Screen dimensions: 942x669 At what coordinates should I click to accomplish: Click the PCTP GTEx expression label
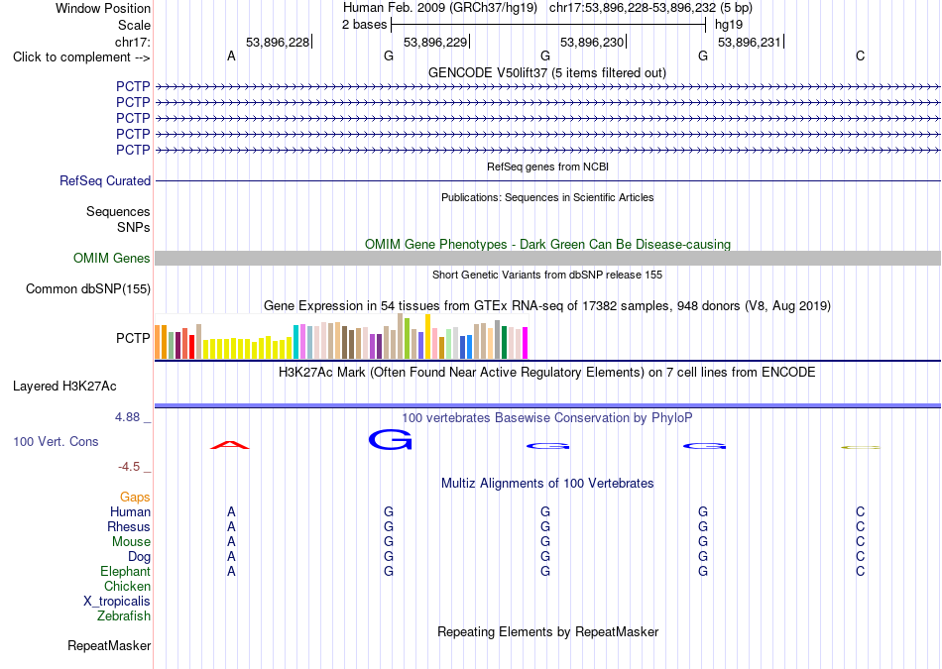coord(133,338)
